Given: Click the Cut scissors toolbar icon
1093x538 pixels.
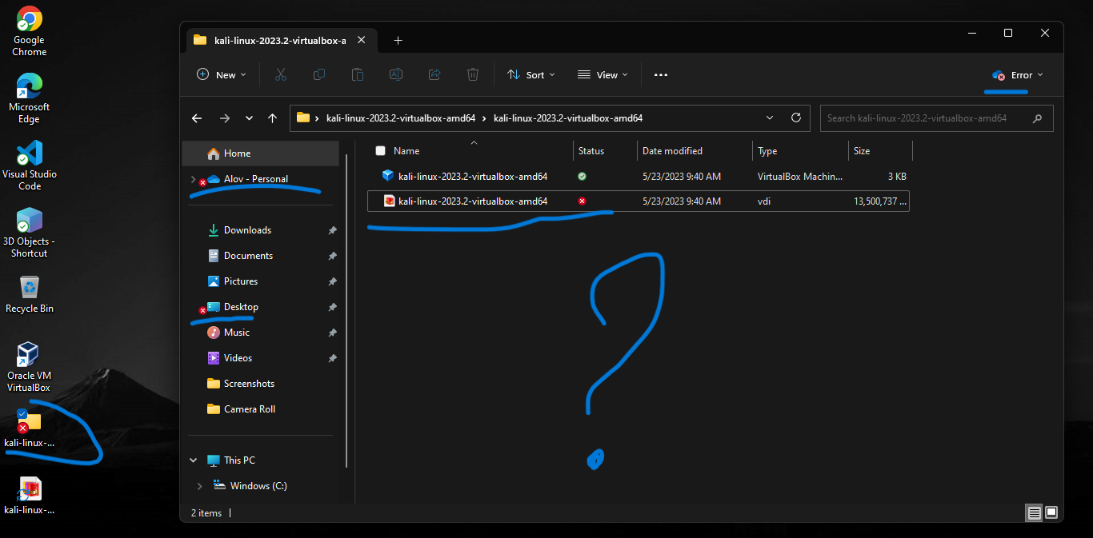Looking at the screenshot, I should coord(281,74).
